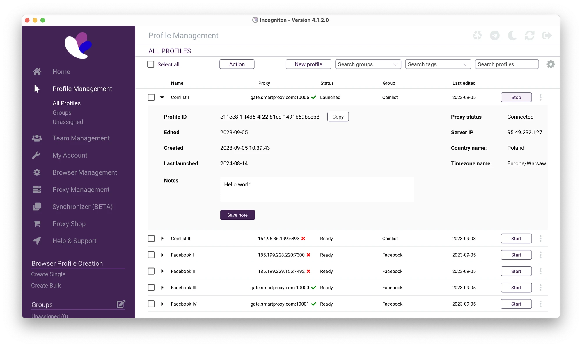582x347 pixels.
Task: Go to Home in the sidebar
Action: (61, 72)
